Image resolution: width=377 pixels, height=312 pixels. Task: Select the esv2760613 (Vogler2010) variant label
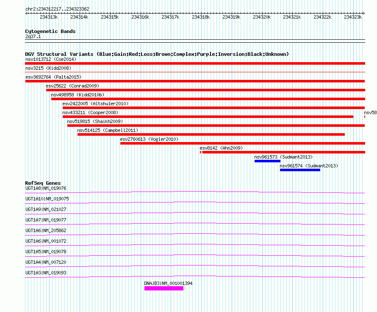tap(149, 139)
